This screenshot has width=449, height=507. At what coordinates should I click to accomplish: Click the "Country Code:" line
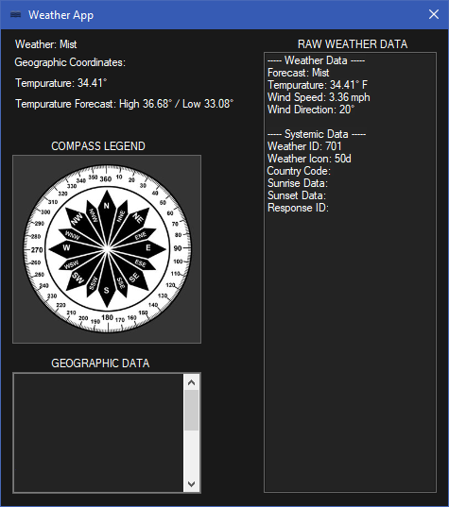(x=299, y=171)
